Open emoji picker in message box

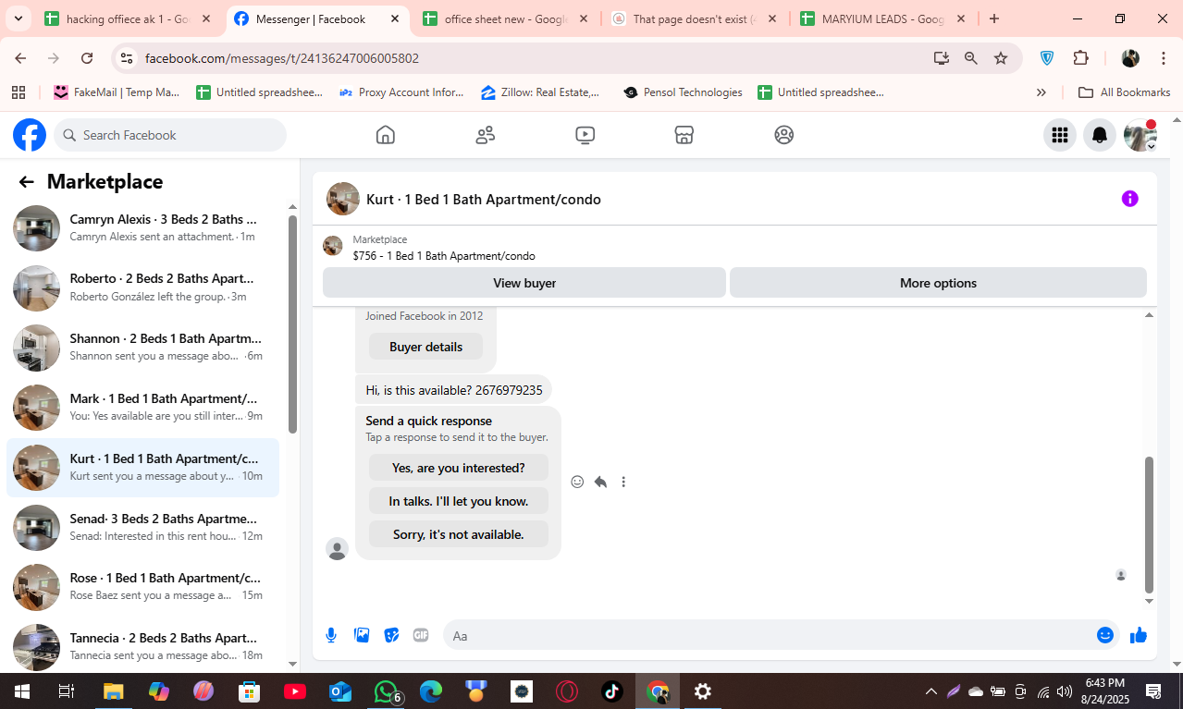coord(1104,635)
